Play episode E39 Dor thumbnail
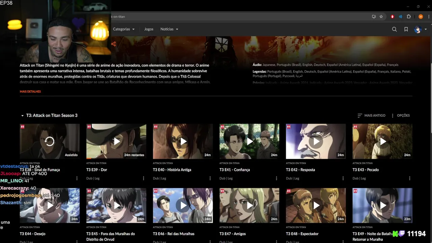The height and width of the screenshot is (243, 432). (x=116, y=141)
